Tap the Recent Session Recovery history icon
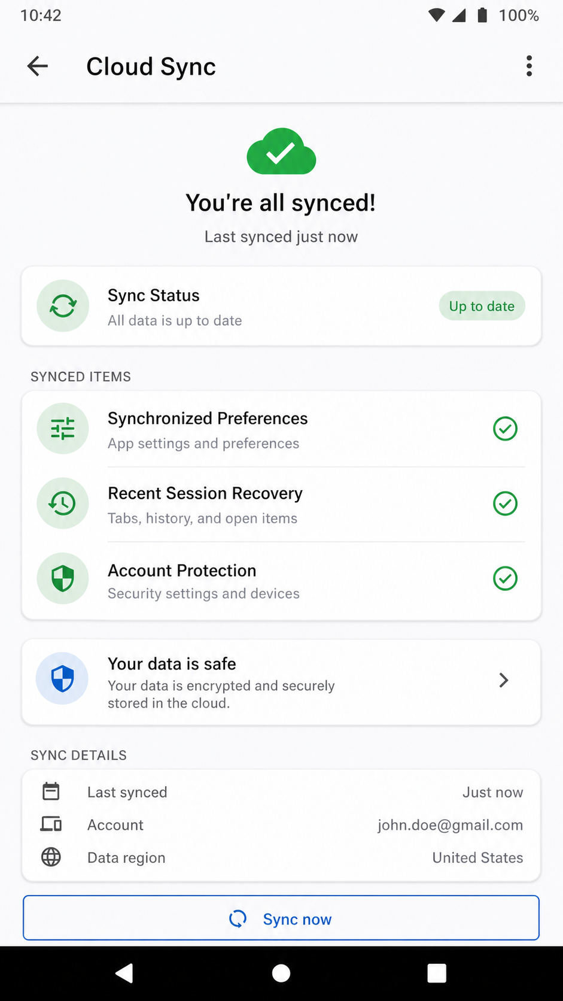The height and width of the screenshot is (1001, 563). click(x=63, y=503)
